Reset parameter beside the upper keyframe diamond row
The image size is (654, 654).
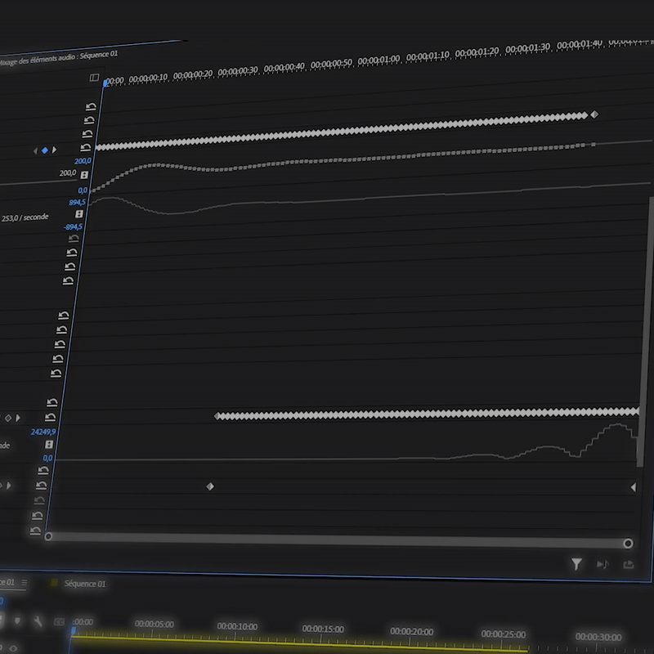[x=87, y=146]
